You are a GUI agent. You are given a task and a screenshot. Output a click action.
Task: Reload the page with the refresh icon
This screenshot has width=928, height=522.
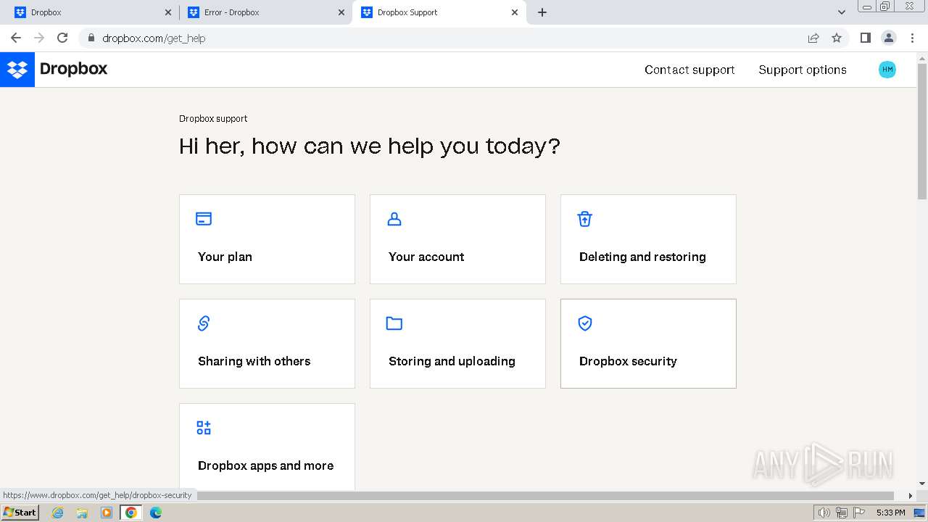62,38
